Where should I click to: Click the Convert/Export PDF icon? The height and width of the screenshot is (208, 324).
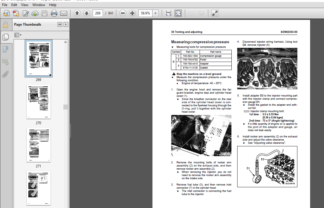[16, 13]
